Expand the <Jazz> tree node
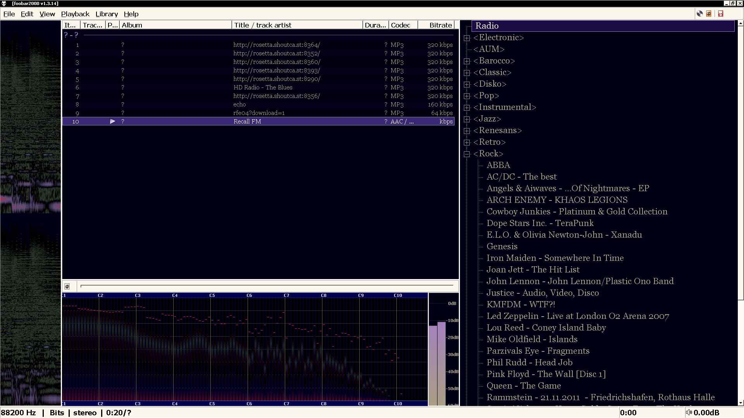 [467, 119]
